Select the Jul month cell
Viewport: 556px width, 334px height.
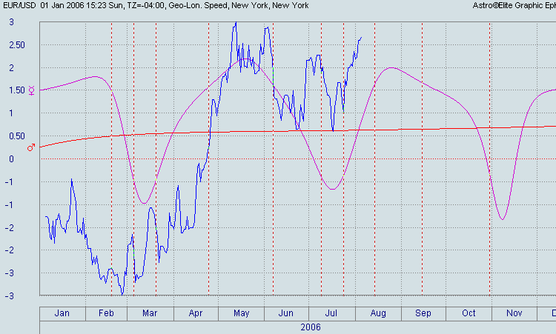332,314
